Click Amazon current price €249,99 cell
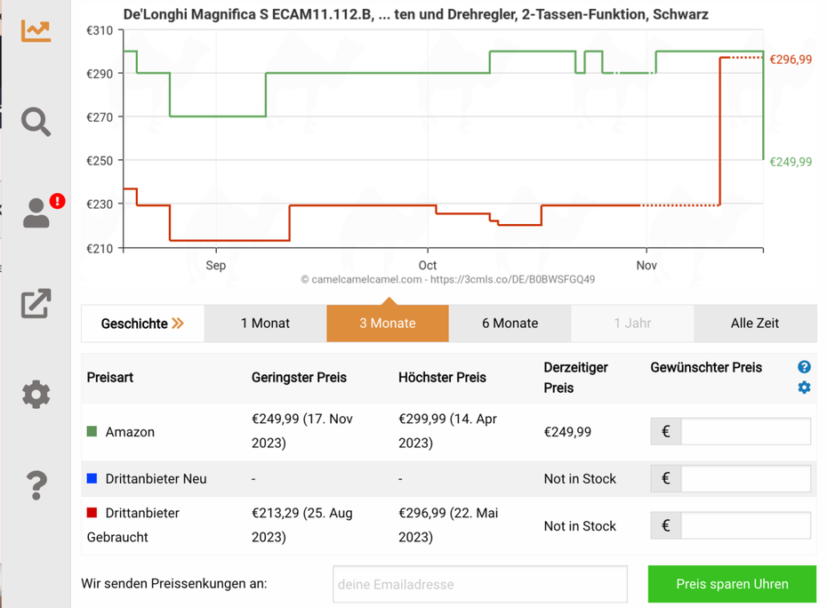The width and height of the screenshot is (827, 608). 567,432
